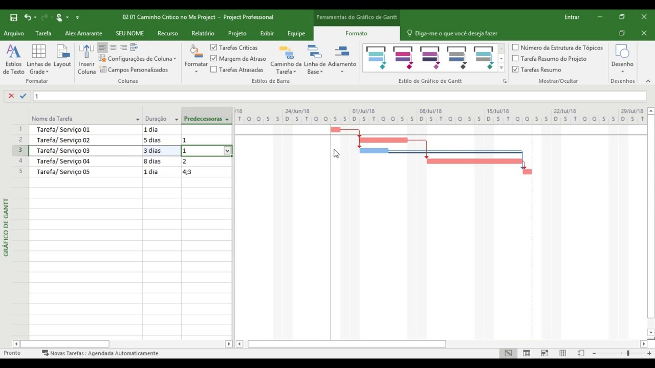This screenshot has height=368, width=655.
Task: Select the teal and blue Gantt style
Action: coord(376,58)
